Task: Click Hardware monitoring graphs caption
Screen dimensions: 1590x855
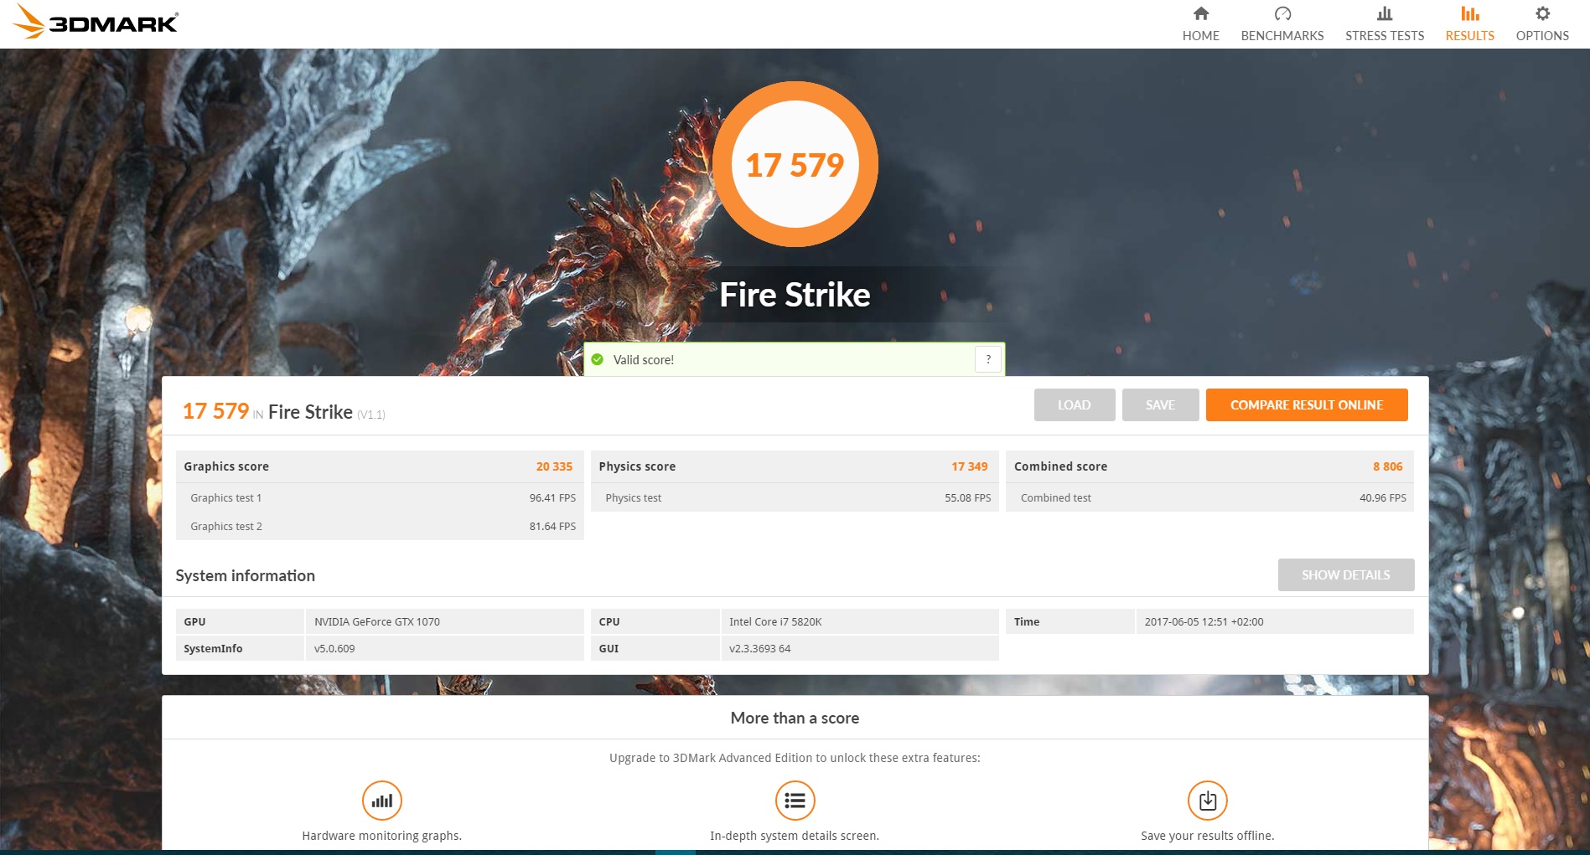Action: (381, 836)
